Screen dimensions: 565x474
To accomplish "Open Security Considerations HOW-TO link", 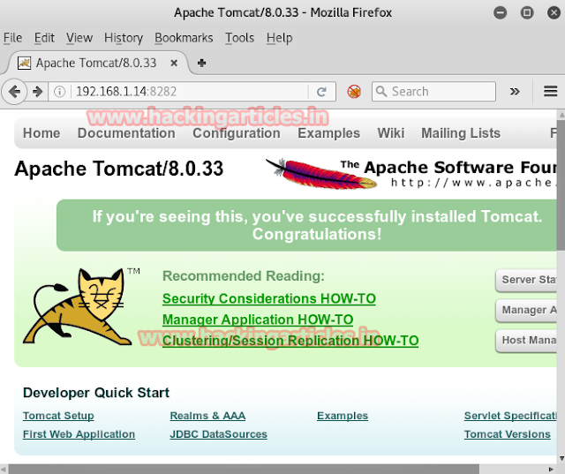I will [x=268, y=298].
